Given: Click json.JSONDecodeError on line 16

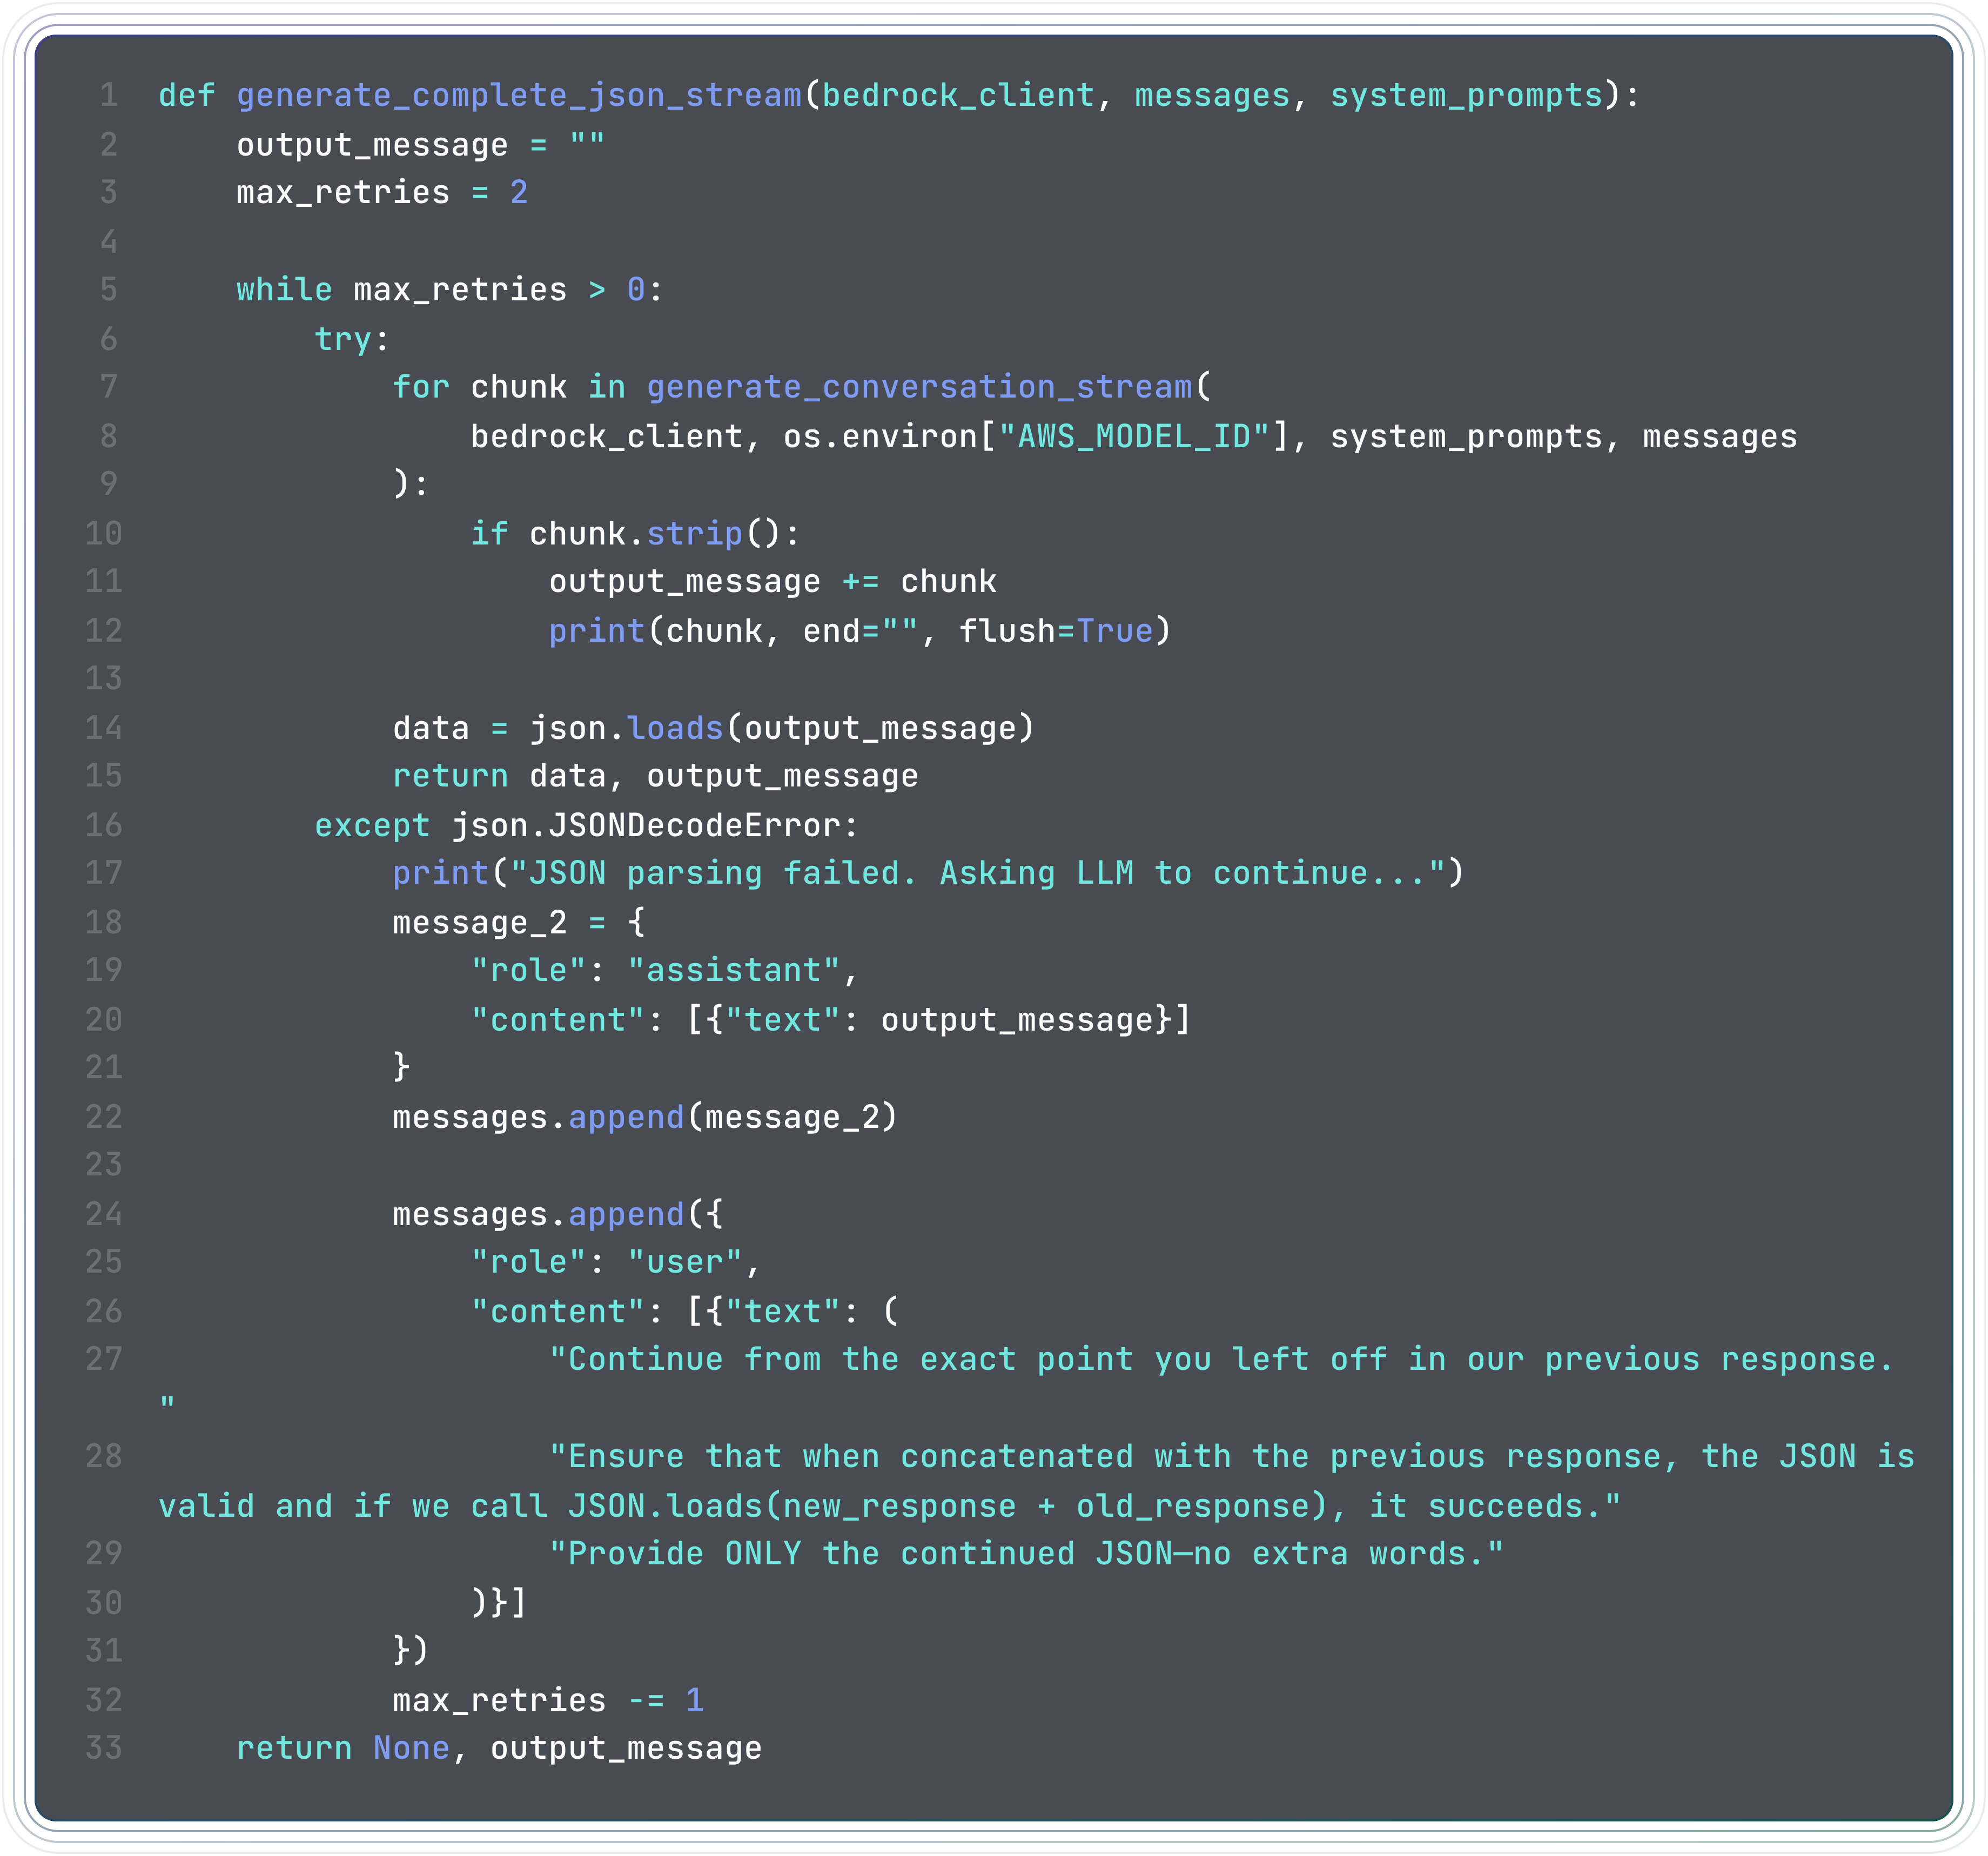Looking at the screenshot, I should click(646, 825).
